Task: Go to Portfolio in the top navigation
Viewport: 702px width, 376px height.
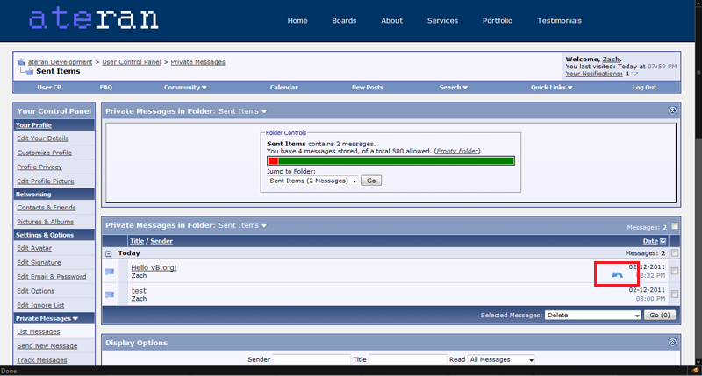Action: pyautogui.click(x=498, y=20)
